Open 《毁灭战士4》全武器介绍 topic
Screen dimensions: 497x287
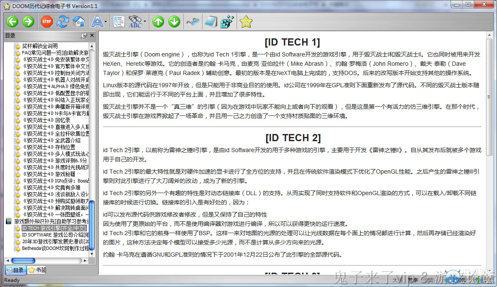pos(51,141)
